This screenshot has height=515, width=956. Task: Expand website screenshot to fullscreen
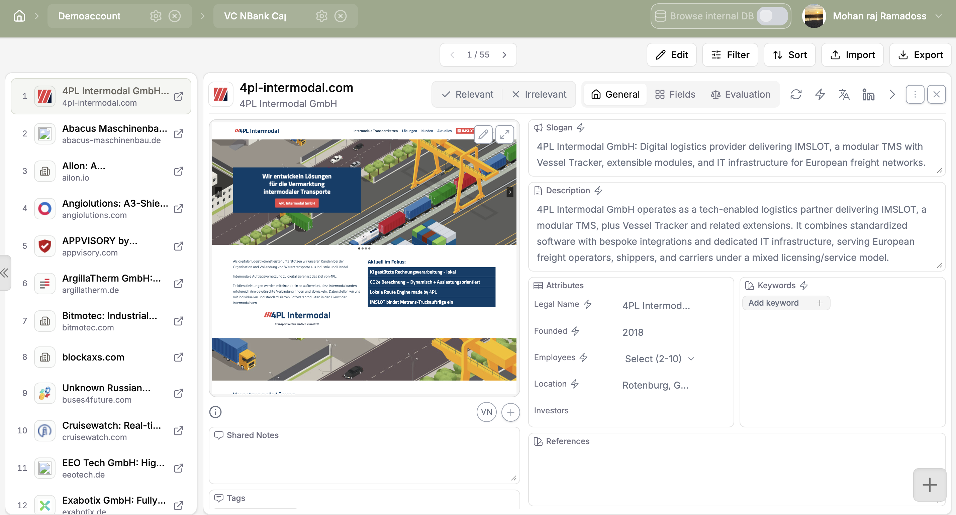tap(504, 134)
